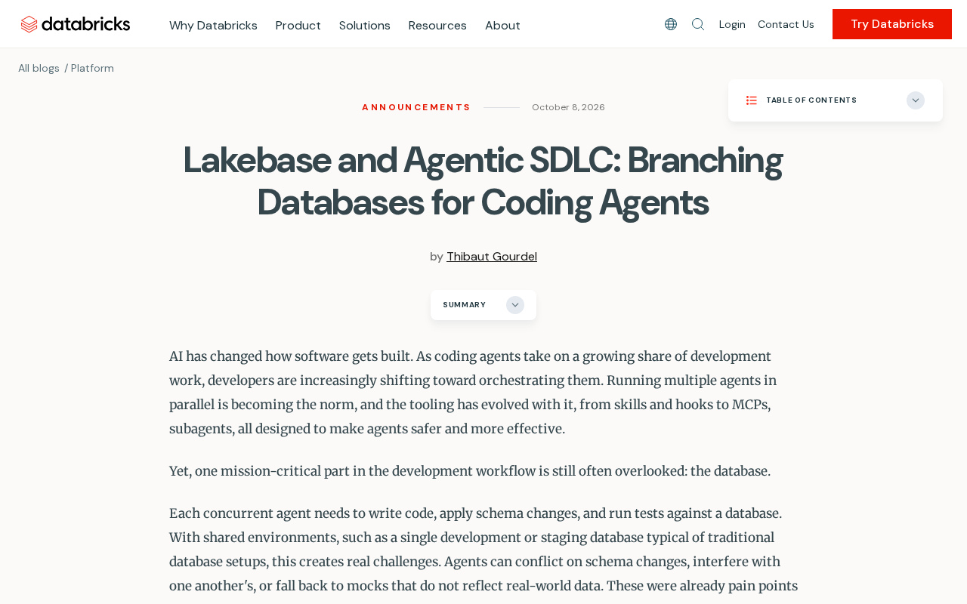Click the Login link

(732, 24)
